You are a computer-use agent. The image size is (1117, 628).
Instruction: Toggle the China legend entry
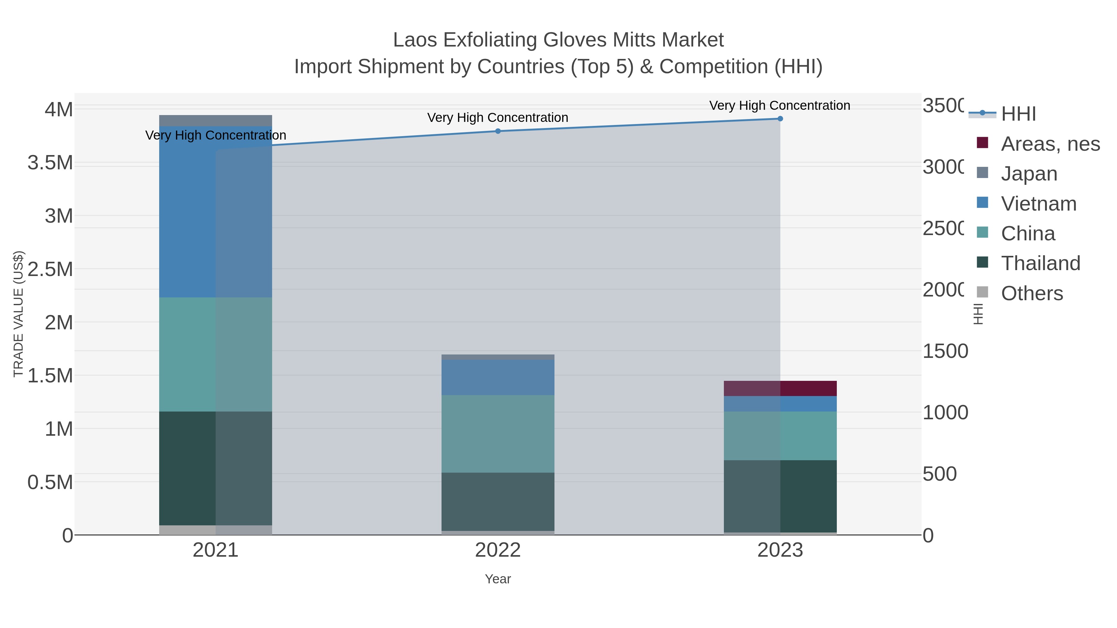click(x=1016, y=233)
